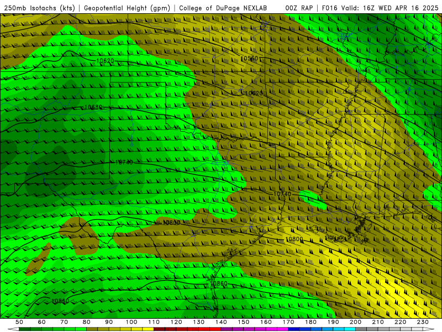
Task: Click the 120 kts color bar tick label
Action: pyautogui.click(x=176, y=322)
